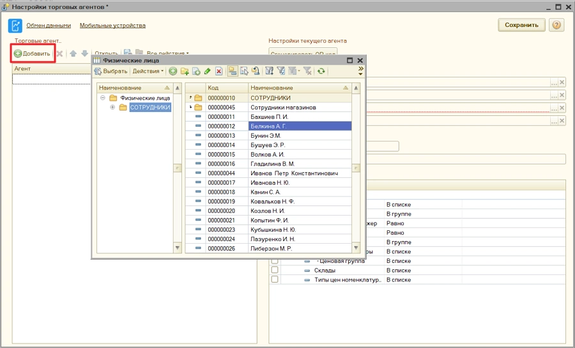
Task: Click the Сохранить button
Action: coord(521,25)
